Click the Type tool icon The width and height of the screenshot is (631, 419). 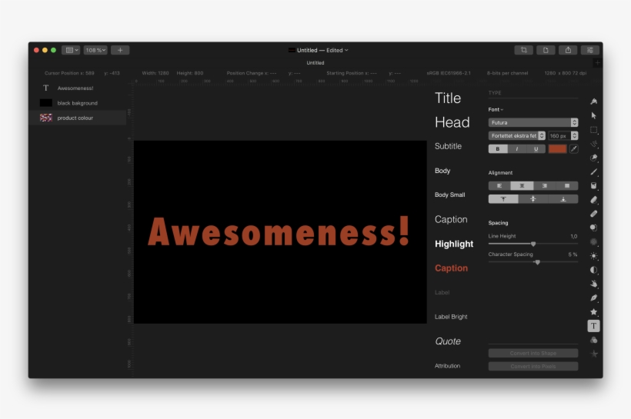tap(593, 326)
